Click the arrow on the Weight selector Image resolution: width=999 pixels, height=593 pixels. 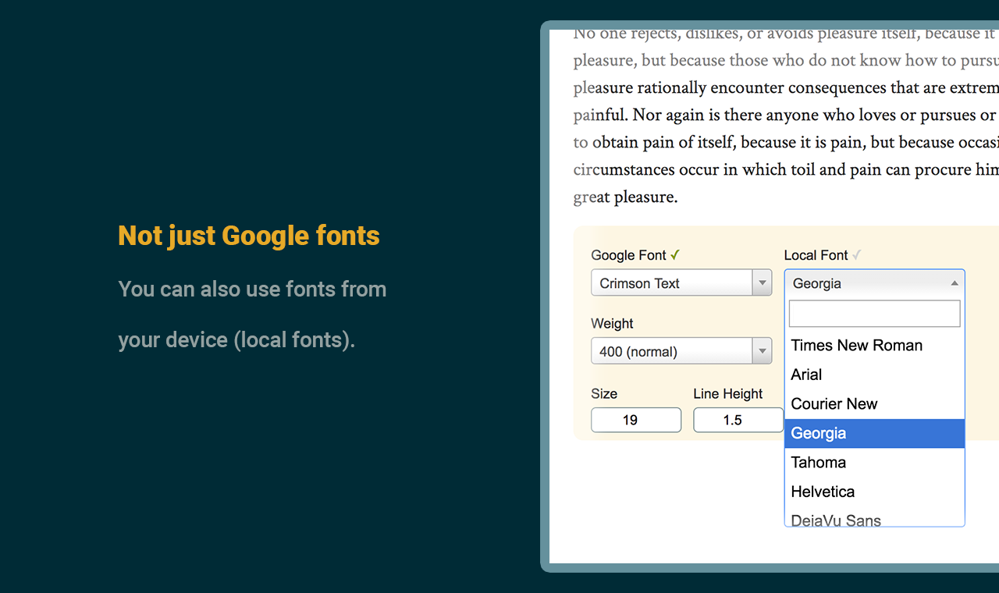763,352
